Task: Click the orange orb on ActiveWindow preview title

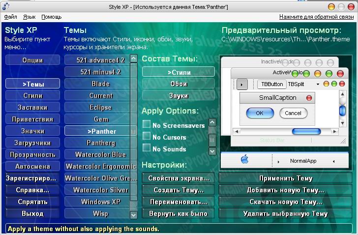Action: click(x=318, y=74)
